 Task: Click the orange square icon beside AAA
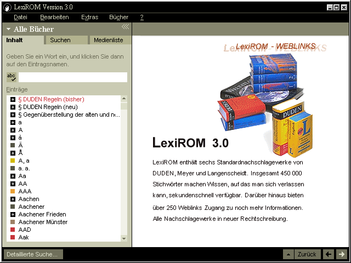point(13,191)
